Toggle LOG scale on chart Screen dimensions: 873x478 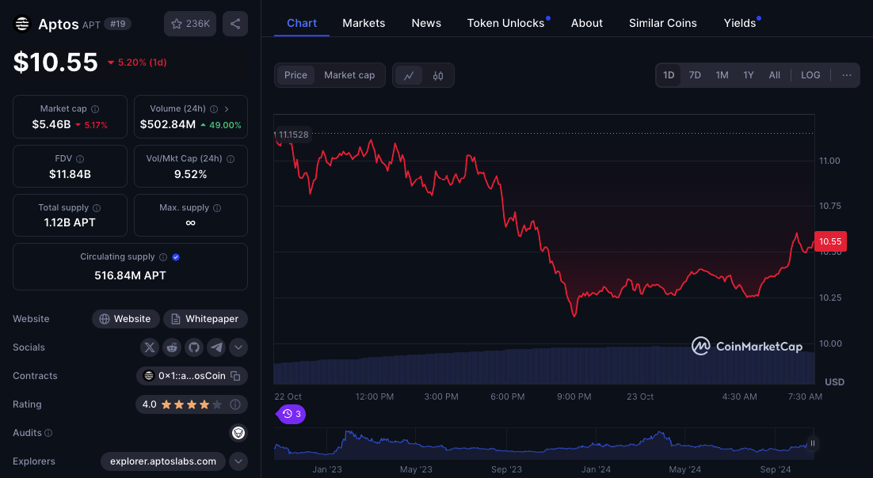coord(810,75)
